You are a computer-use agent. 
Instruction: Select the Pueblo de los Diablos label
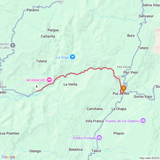tap(122, 121)
